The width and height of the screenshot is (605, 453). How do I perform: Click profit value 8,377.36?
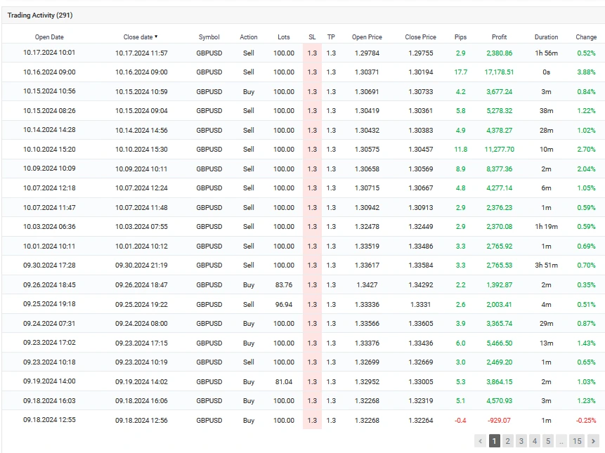(500, 169)
